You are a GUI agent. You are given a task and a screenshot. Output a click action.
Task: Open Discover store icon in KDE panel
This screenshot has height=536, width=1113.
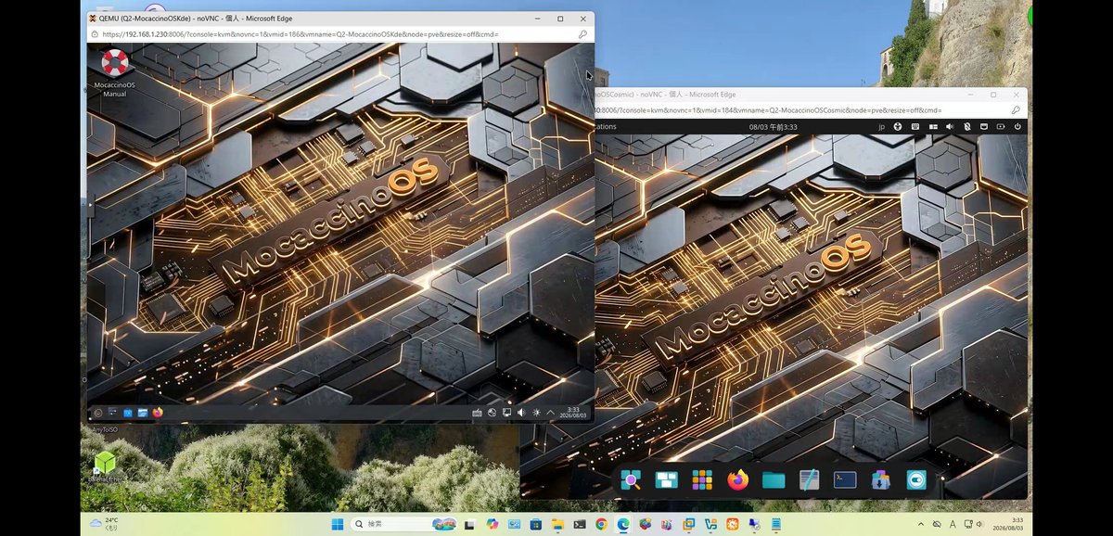[x=128, y=413]
